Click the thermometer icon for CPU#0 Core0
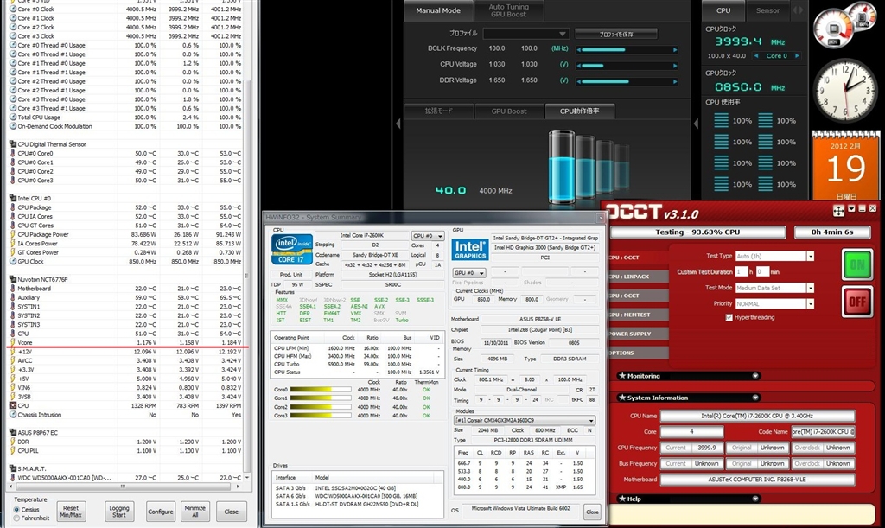The image size is (885, 528). (x=12, y=154)
